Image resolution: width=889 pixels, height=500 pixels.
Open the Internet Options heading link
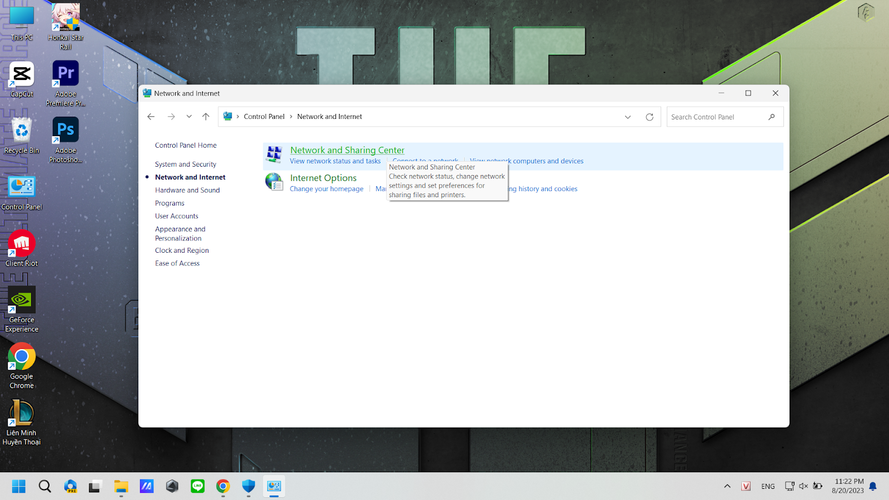(323, 178)
